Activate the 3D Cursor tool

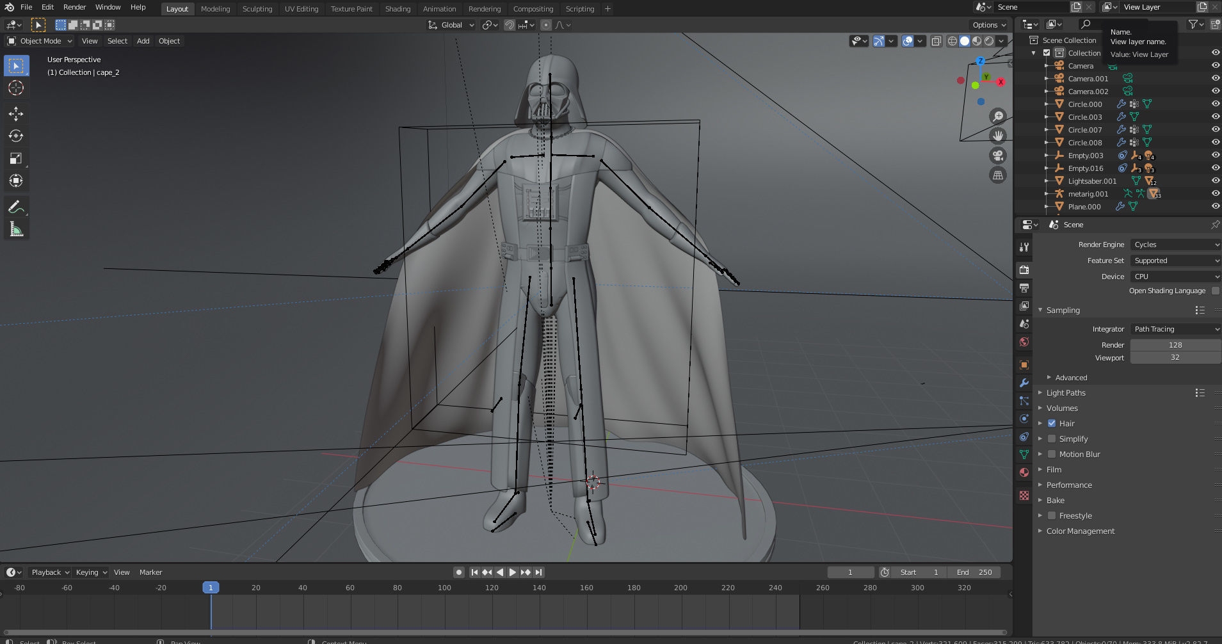(16, 88)
